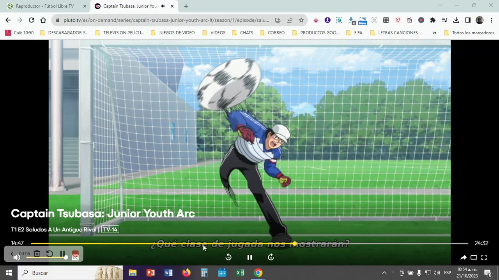Pause the Pluto TV video playback

249,257
